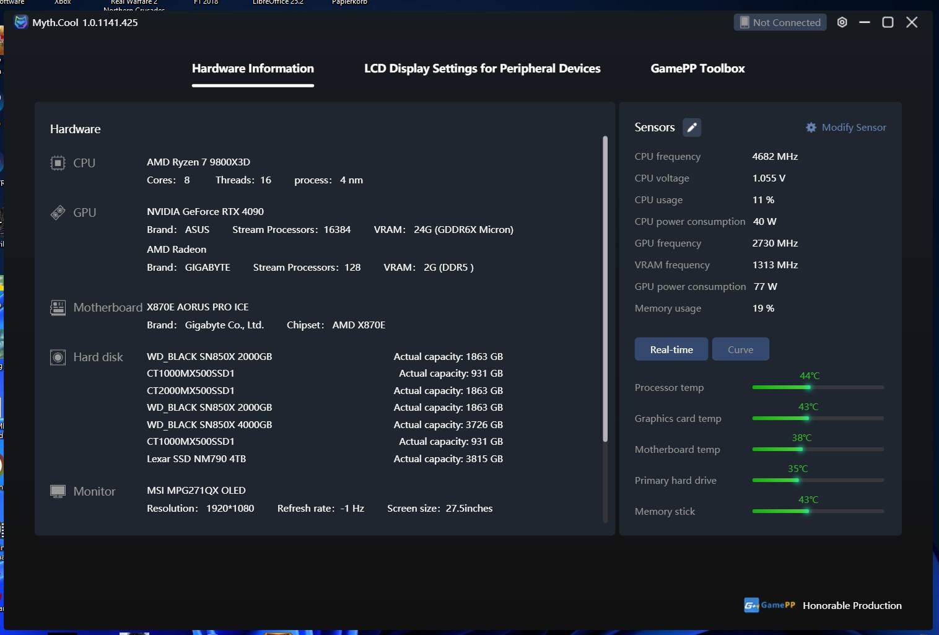Select CT2000MX500SSD1 disk row

click(x=325, y=390)
